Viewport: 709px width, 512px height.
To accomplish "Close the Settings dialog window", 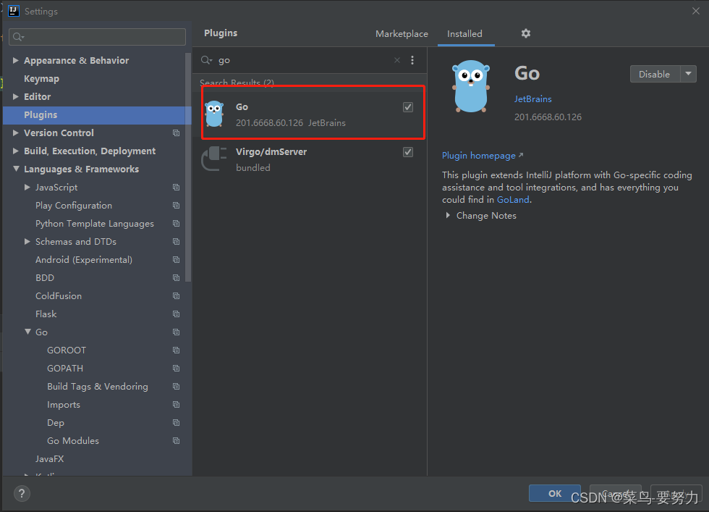I will click(x=695, y=11).
